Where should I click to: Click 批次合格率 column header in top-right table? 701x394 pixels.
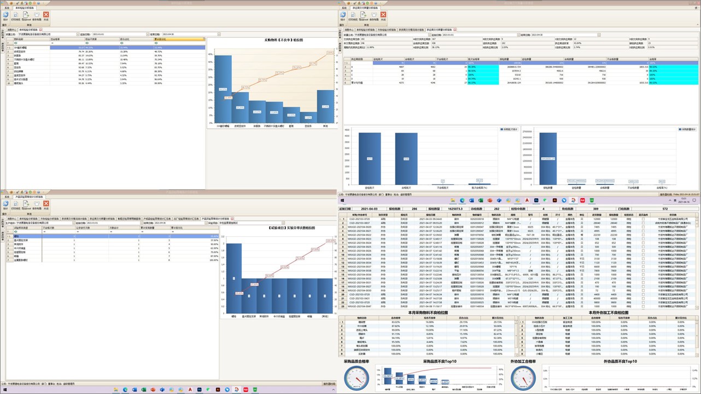(x=482, y=59)
